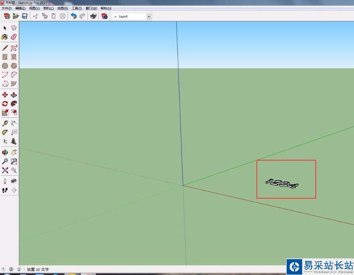Choose the Freehand squiggle tool
Viewport: 354px width, 275px height.
click(14, 48)
